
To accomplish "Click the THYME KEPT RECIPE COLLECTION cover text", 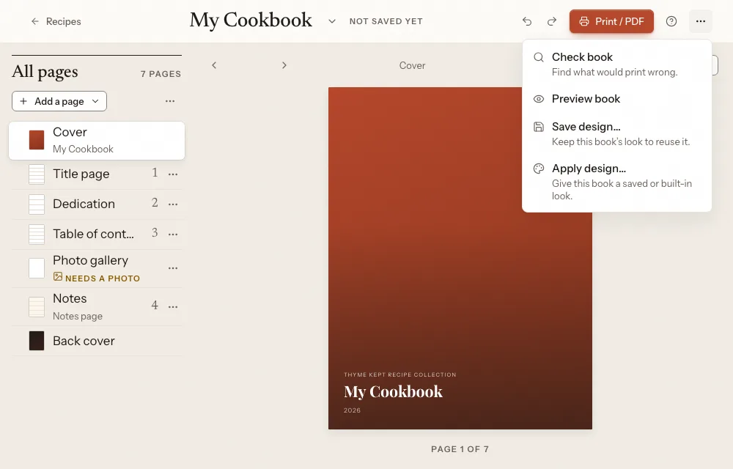I will click(399, 374).
